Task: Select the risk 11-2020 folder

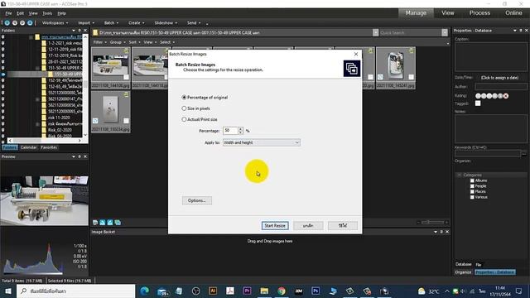Action: pos(59,118)
